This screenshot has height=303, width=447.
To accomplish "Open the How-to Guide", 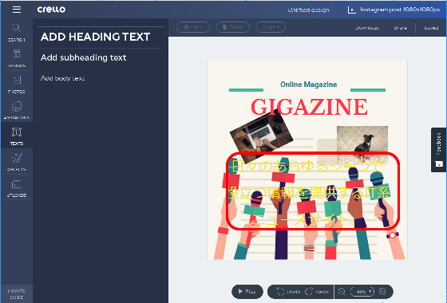I will point(17,294).
